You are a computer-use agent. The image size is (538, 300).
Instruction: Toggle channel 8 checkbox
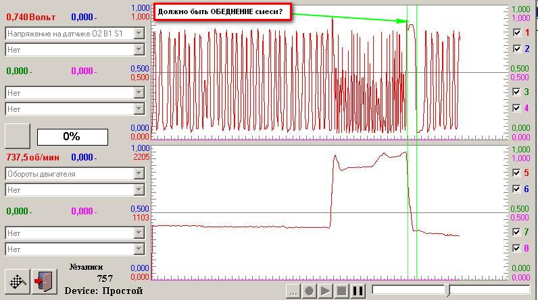[x=517, y=248]
